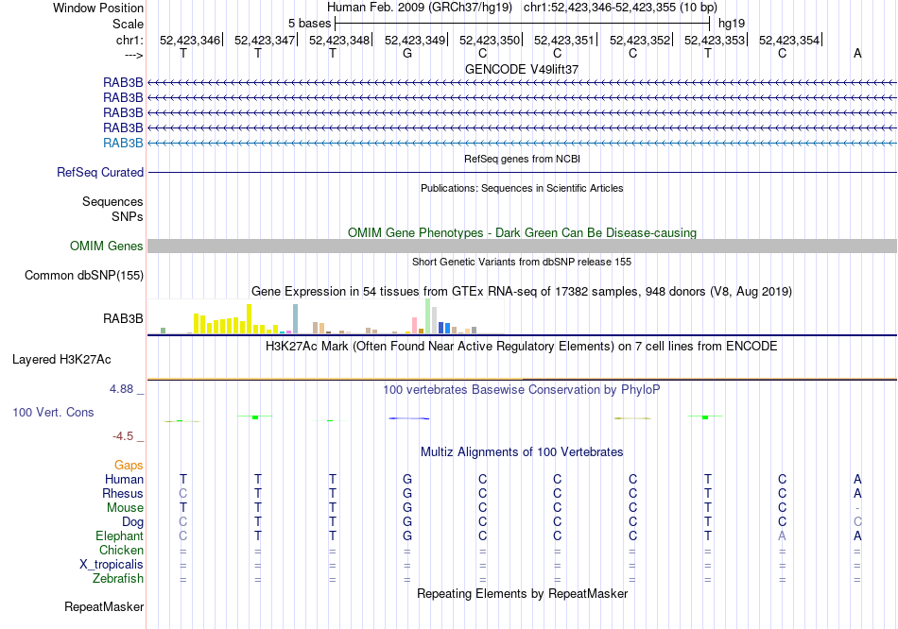Open the RefSeq Curated track label

100,172
